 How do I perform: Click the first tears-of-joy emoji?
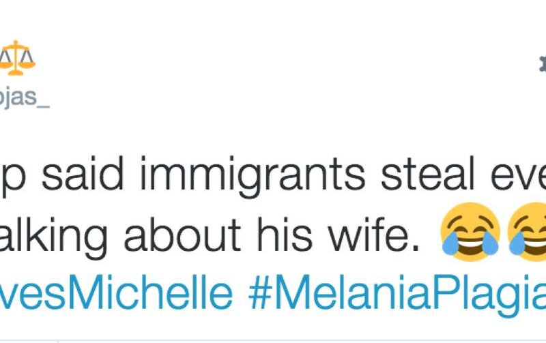coord(470,232)
